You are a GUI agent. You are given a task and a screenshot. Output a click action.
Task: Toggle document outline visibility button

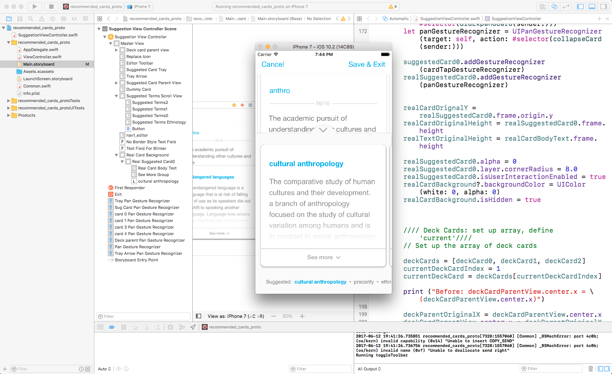(199, 316)
